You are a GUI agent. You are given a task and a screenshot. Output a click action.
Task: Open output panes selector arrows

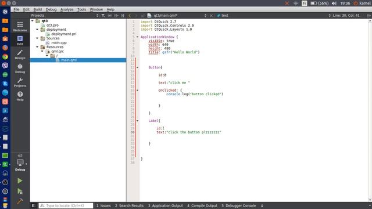[262, 206]
